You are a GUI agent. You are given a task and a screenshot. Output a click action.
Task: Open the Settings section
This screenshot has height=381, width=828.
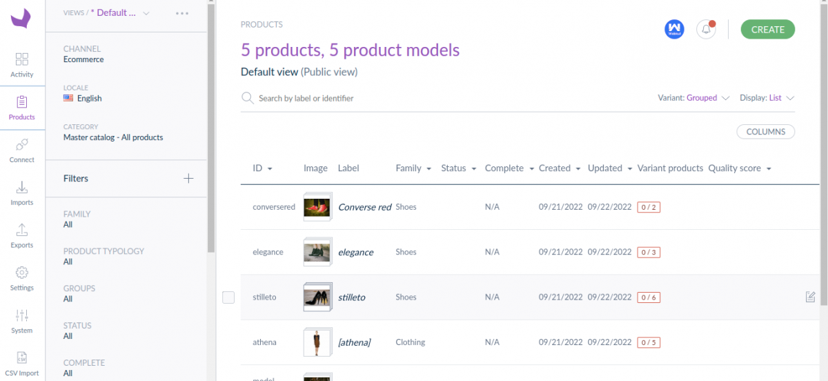[22, 279]
